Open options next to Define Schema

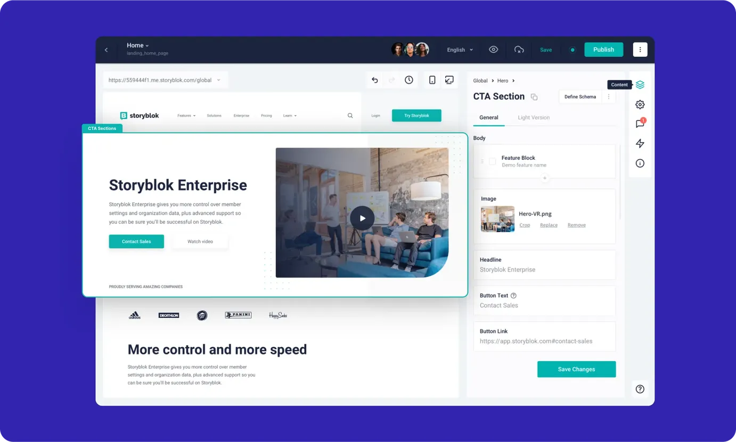[609, 96]
